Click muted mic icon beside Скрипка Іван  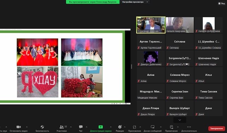point(167,98)
